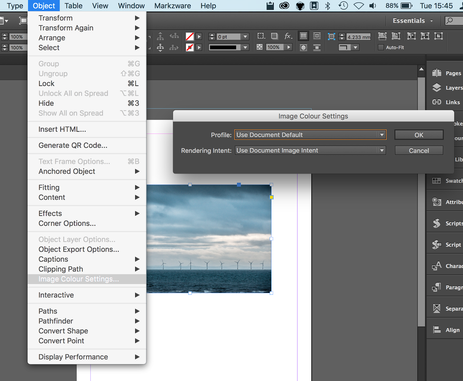Open the Arrange submenu
Screen dimensions: 463x381
click(87, 38)
